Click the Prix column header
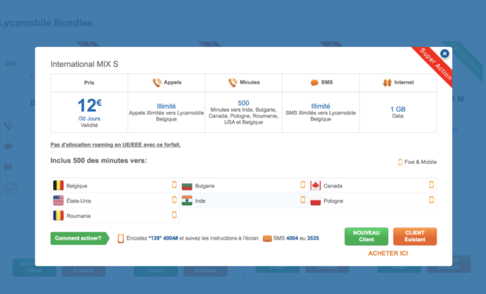Image resolution: width=486 pixels, height=294 pixels. [x=89, y=82]
